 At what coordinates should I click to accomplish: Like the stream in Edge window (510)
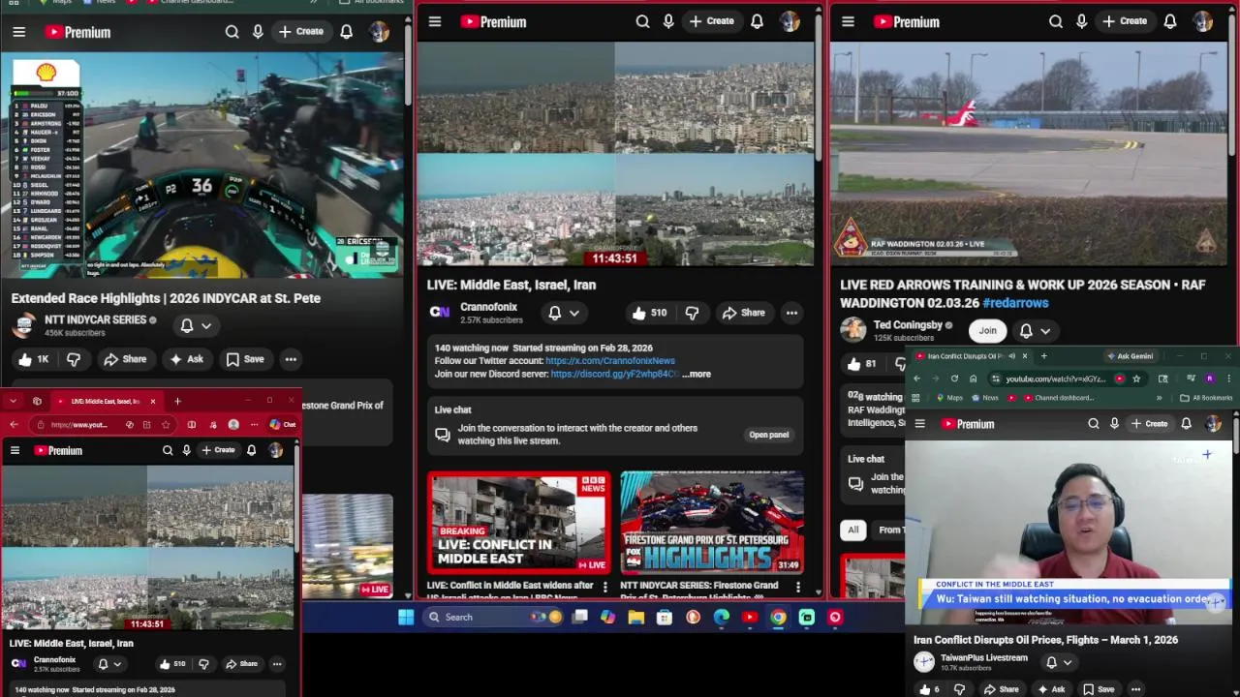click(171, 664)
